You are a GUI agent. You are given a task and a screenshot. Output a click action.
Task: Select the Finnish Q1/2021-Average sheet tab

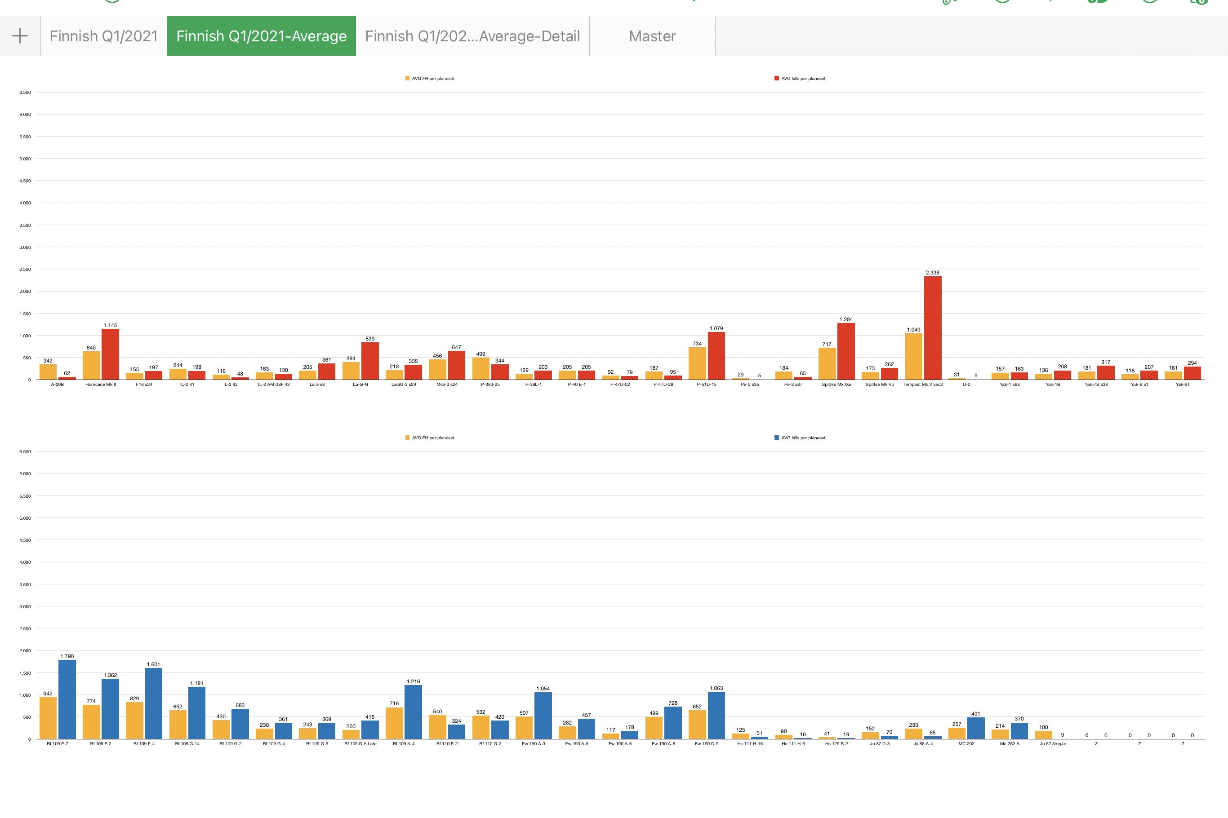click(x=262, y=36)
